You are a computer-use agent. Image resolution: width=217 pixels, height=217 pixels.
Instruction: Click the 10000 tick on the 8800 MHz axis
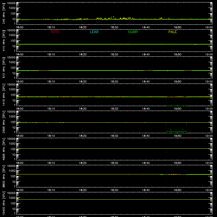coord(11,166)
